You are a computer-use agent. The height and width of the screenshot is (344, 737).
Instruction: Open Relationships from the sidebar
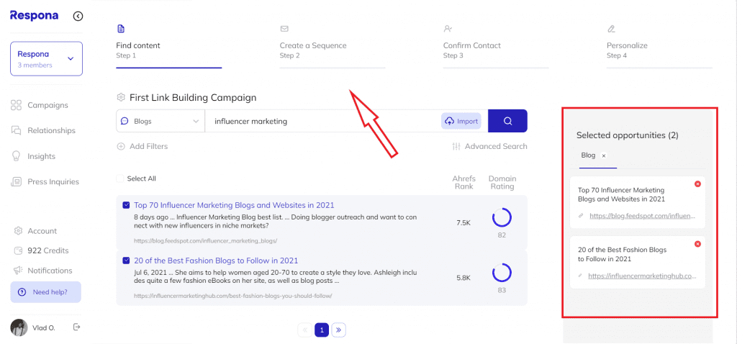[42, 131]
